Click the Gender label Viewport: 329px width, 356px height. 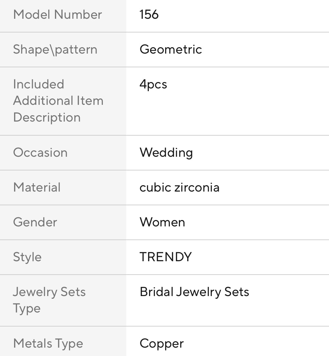click(35, 222)
